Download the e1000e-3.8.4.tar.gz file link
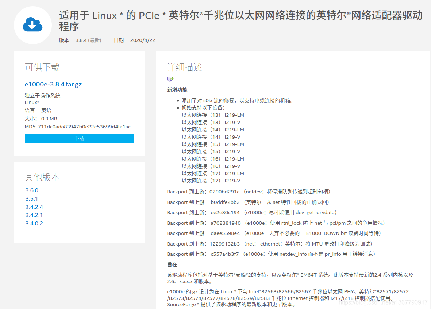 tap(53, 84)
